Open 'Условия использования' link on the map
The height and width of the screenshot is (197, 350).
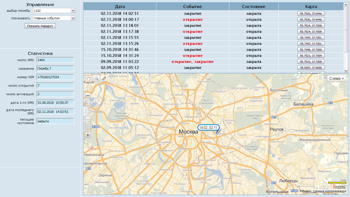(329, 191)
